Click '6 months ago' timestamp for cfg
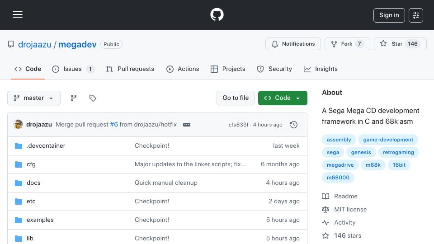Screen dimensions: 434x244 (280, 164)
